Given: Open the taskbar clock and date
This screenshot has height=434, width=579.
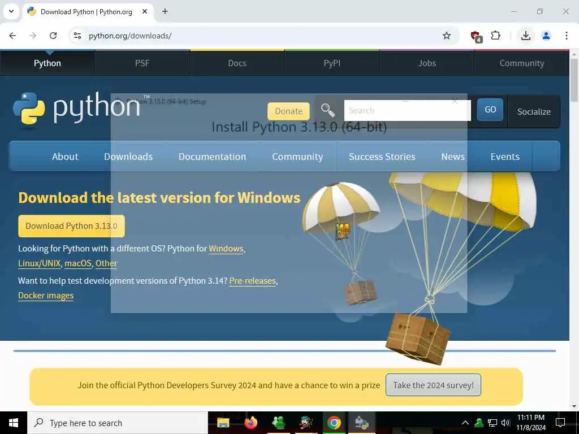Looking at the screenshot, I should [530, 423].
